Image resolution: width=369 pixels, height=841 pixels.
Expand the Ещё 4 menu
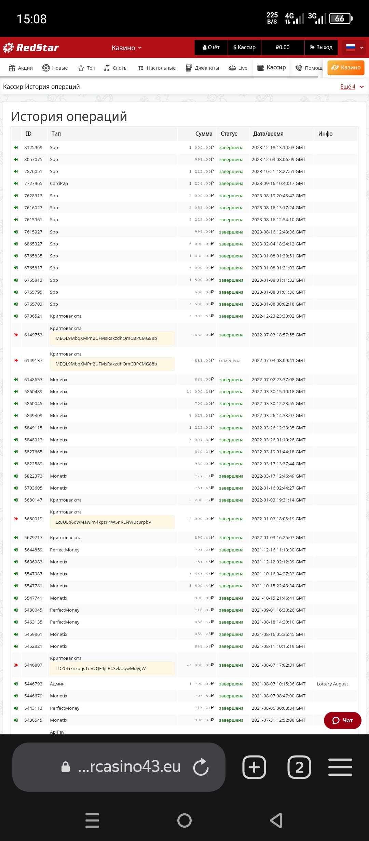[x=352, y=87]
